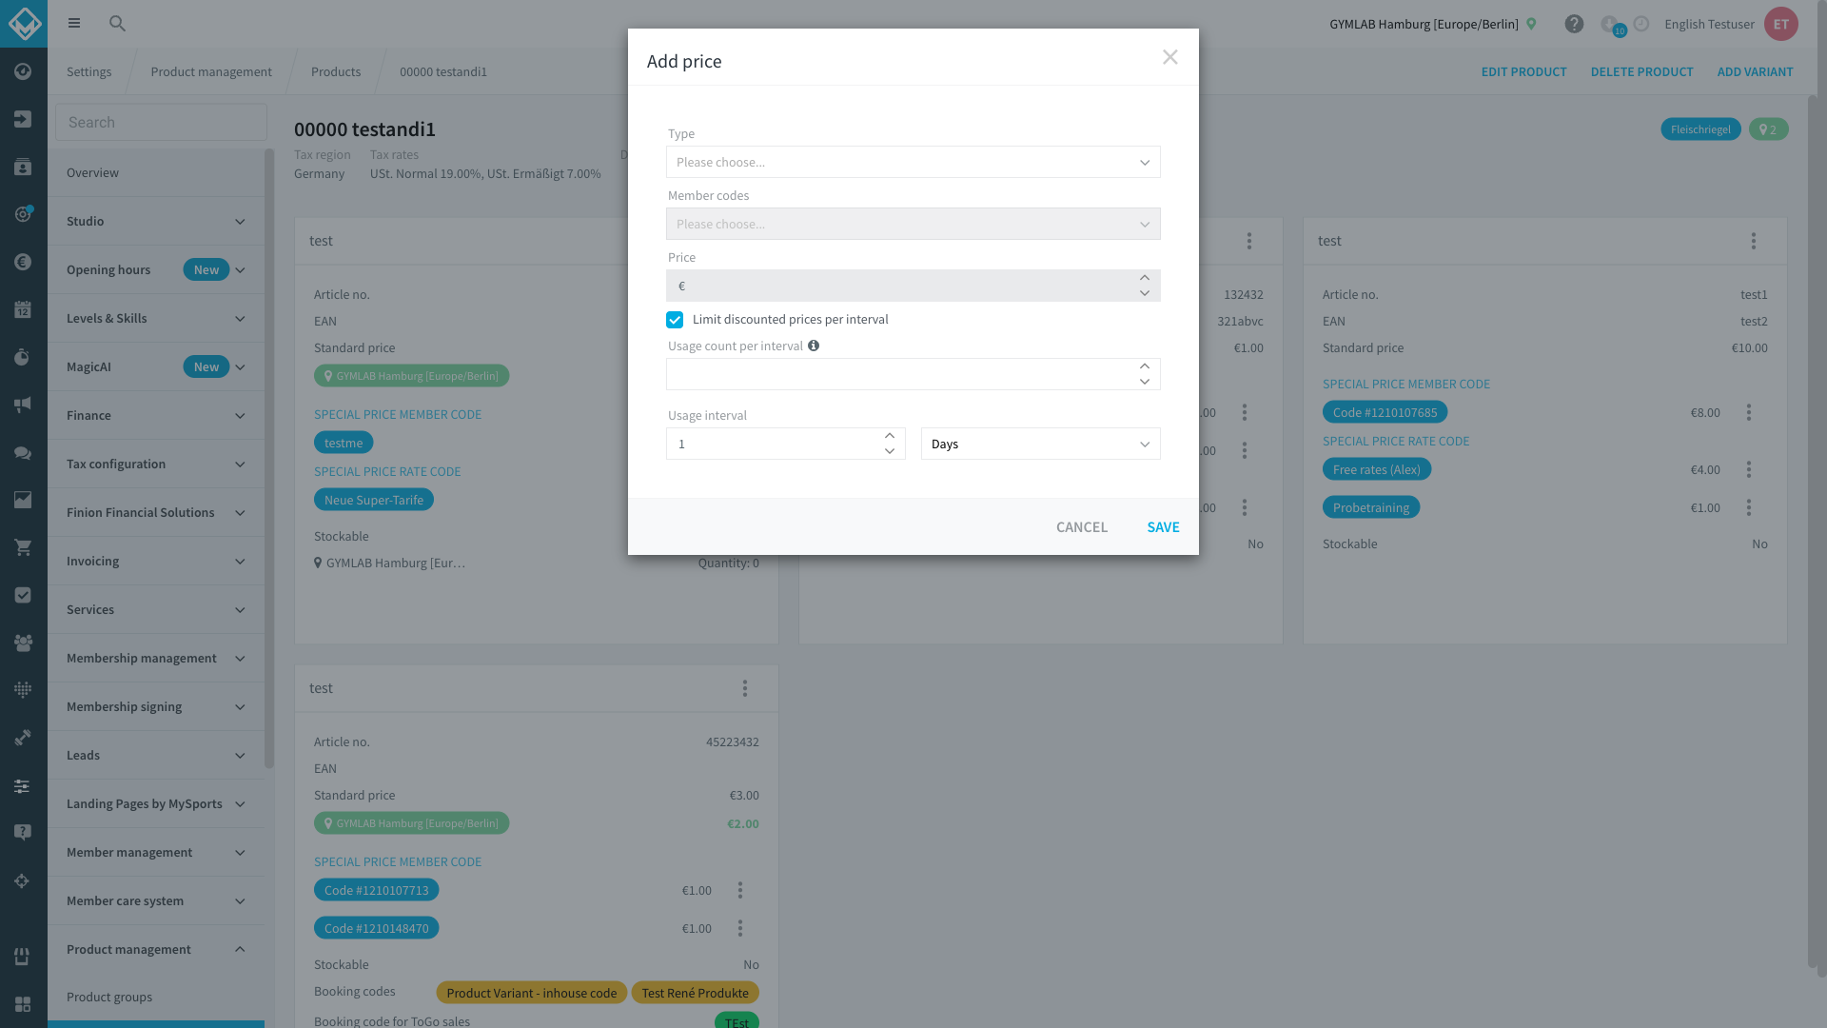This screenshot has height=1028, width=1827.
Task: Open the check-in arrow icon in left rail
Action: [x=23, y=119]
